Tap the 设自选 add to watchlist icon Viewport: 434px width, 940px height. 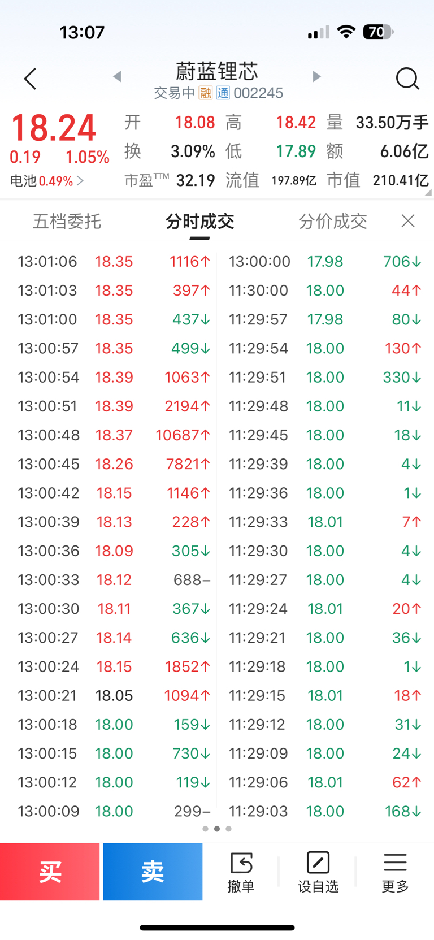point(318,872)
